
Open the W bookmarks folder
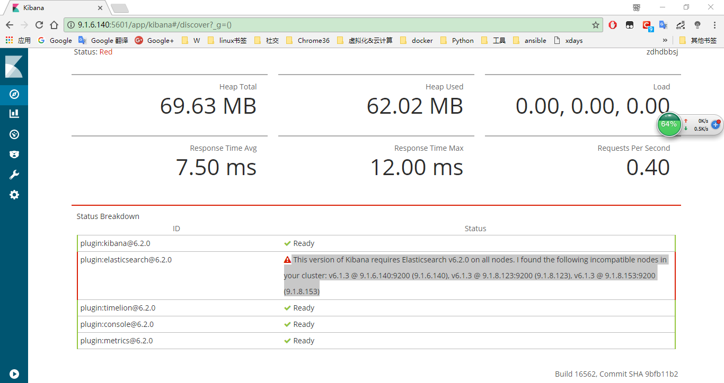coord(191,40)
